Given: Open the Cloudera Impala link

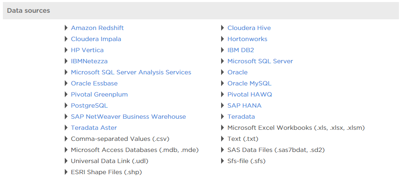Looking at the screenshot, I should (96, 39).
